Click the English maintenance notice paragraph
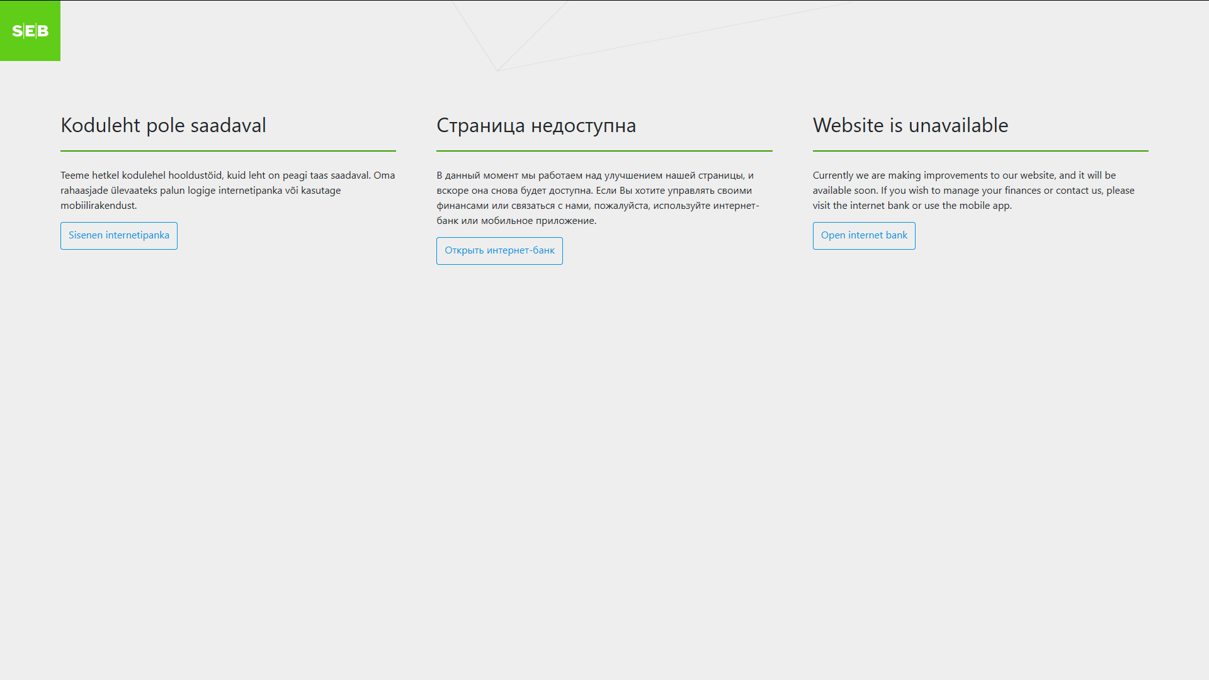Image resolution: width=1209 pixels, height=680 pixels. (973, 190)
